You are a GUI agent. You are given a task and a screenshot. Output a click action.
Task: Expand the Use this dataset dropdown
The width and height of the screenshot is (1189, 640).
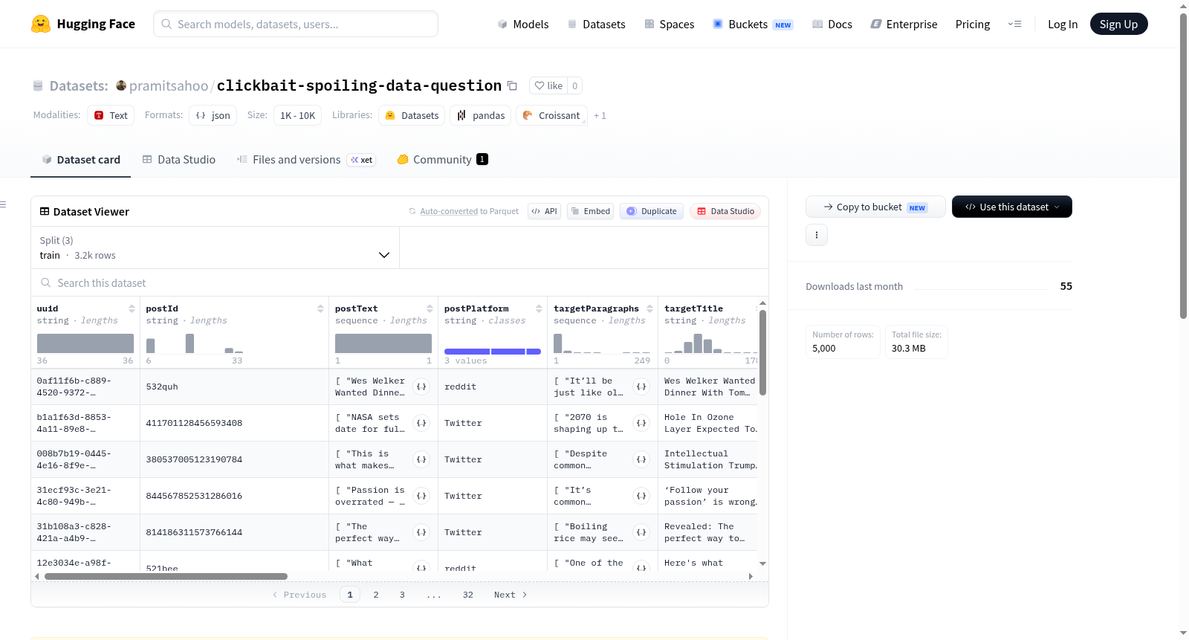[x=1012, y=207]
